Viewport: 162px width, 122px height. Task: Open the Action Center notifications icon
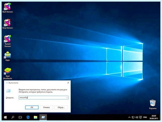140,117
